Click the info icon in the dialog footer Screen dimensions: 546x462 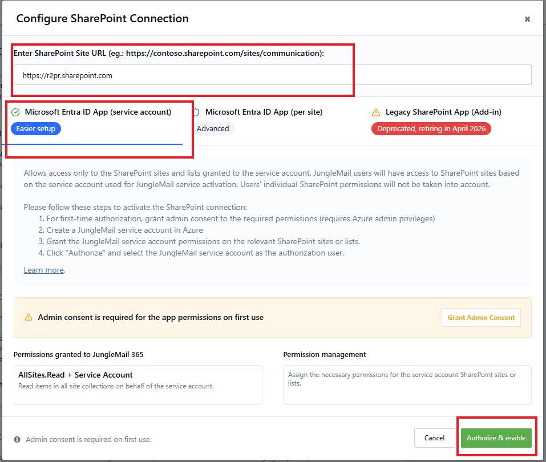click(17, 439)
